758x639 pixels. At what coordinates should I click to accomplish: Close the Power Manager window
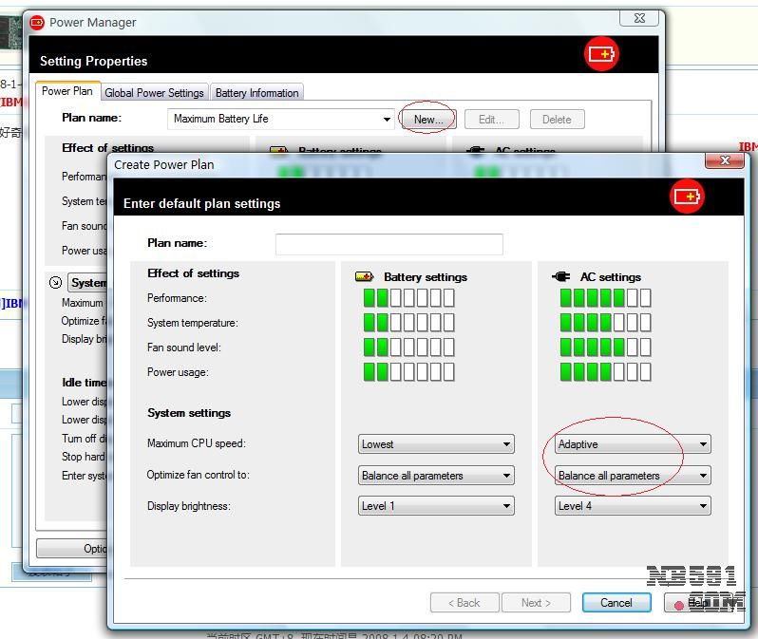click(638, 18)
